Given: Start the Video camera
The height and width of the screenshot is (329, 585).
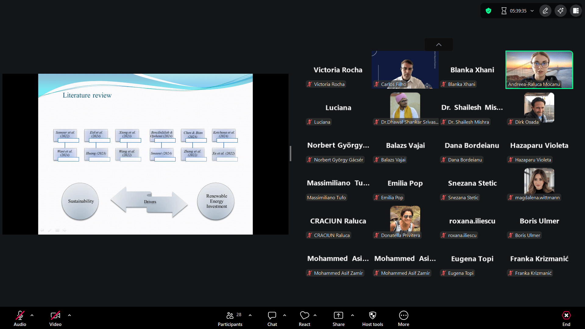Looking at the screenshot, I should point(55,315).
